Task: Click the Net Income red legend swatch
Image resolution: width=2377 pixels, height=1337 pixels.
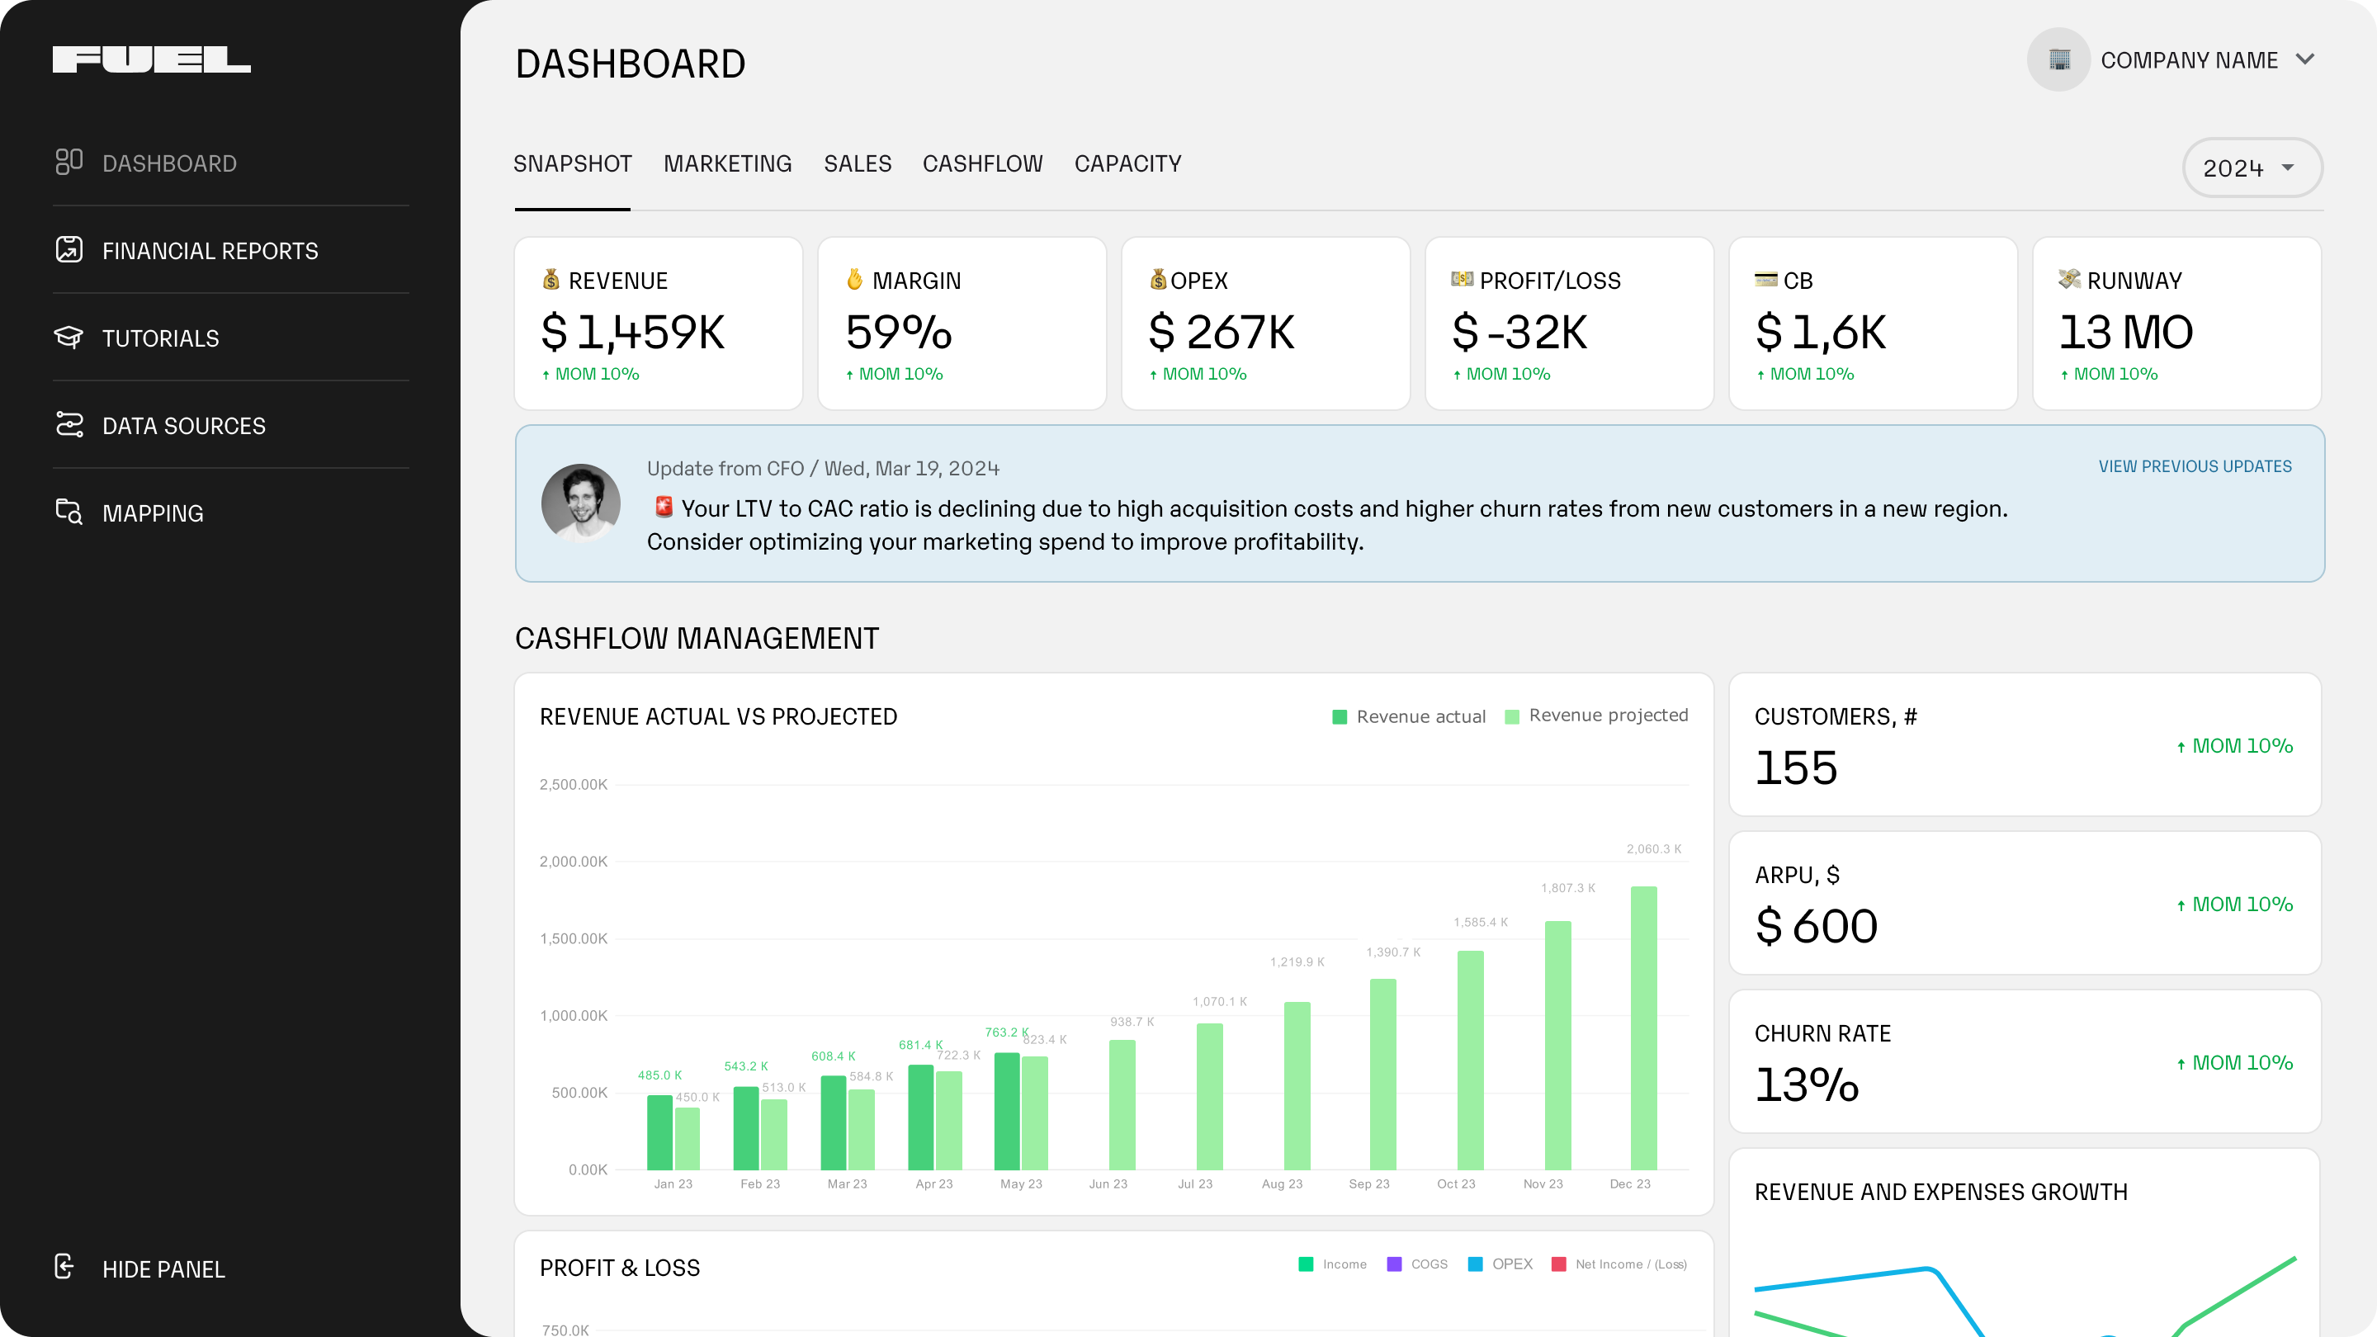Action: pos(1558,1264)
